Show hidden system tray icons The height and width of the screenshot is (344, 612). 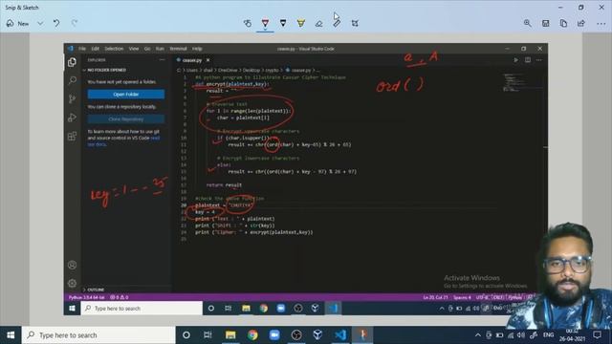point(478,335)
